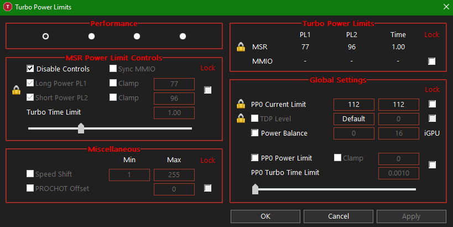453x227 pixels.
Task: Click the padlock icon beside TDP Level
Action: point(241,118)
